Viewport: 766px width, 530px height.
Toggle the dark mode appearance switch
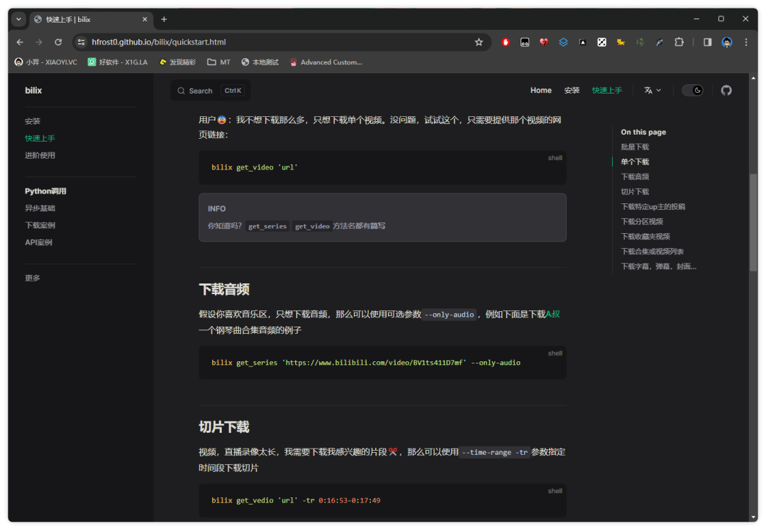[x=692, y=90]
